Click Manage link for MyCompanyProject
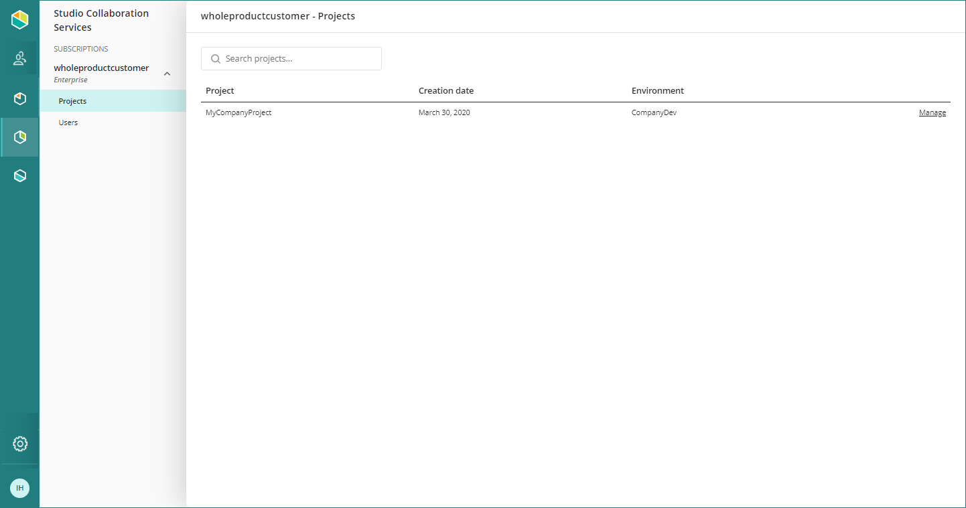Screen dimensions: 966x508 click(933, 112)
